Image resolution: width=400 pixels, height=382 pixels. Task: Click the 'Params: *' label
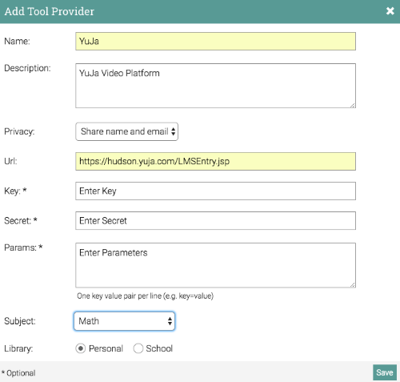[x=23, y=247]
